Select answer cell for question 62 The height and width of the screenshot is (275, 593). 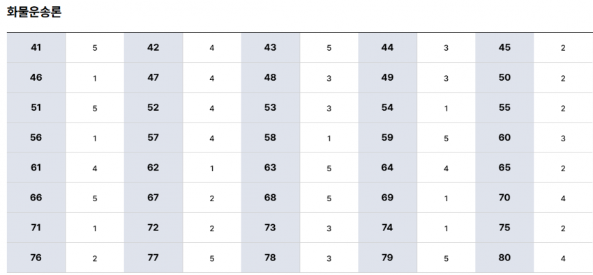pyautogui.click(x=212, y=168)
